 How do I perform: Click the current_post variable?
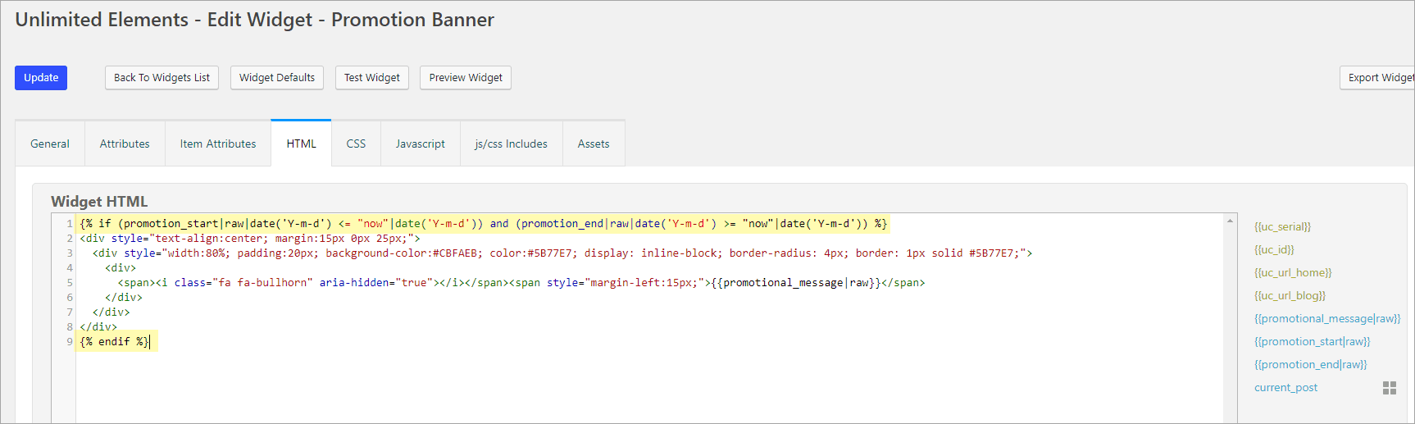(x=1285, y=388)
